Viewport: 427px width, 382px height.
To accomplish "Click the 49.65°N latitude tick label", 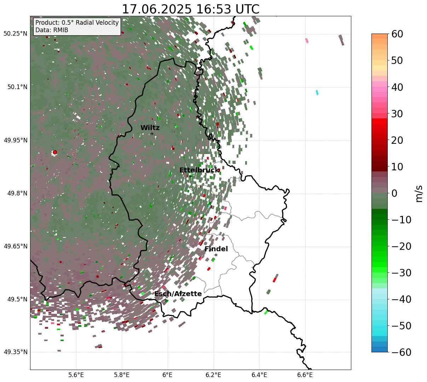I will (x=16, y=246).
